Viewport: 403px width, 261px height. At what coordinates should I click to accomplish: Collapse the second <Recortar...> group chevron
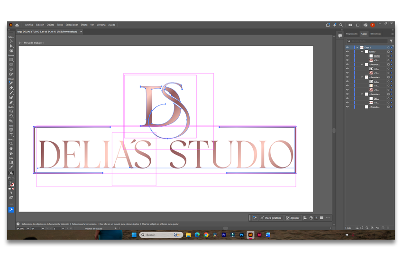pos(362,77)
